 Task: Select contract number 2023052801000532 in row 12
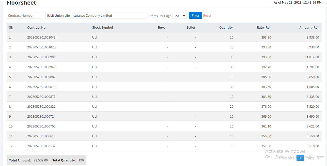pyautogui.click(x=41, y=146)
